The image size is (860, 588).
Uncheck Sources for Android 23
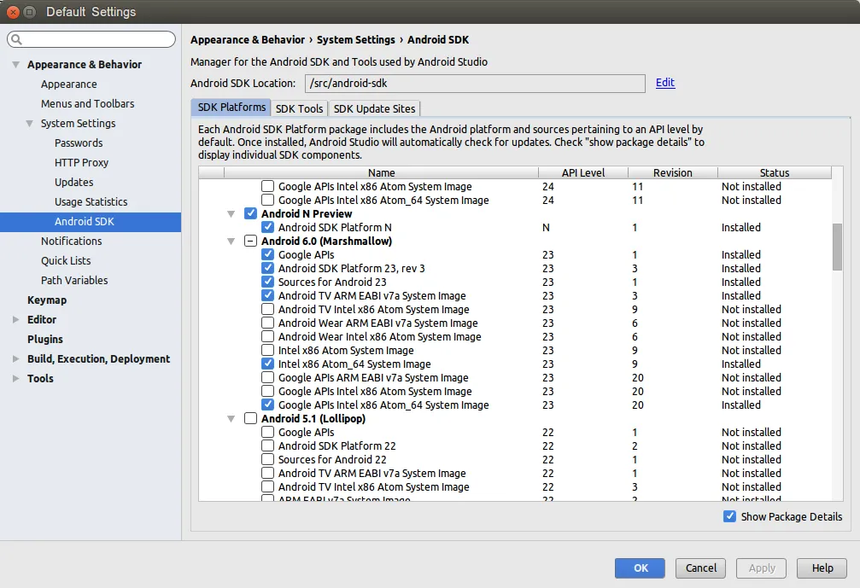(268, 282)
